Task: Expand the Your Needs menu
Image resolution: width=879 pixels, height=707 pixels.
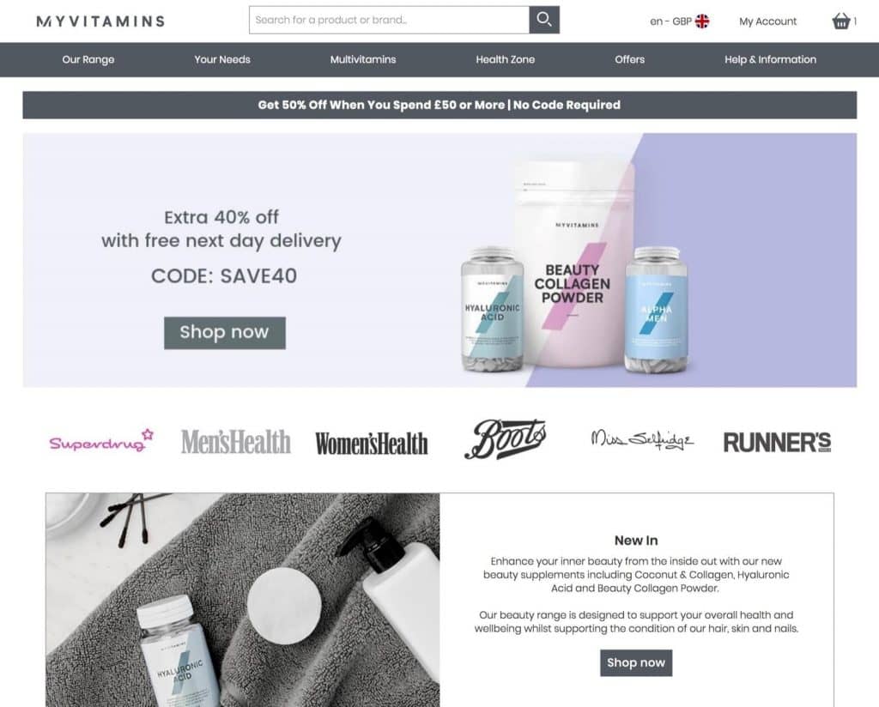Action: point(222,59)
